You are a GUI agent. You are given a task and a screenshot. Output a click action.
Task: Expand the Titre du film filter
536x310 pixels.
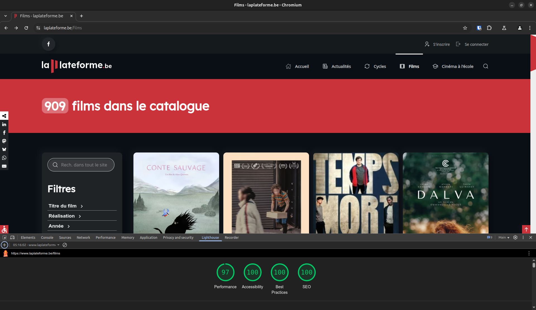(x=66, y=206)
